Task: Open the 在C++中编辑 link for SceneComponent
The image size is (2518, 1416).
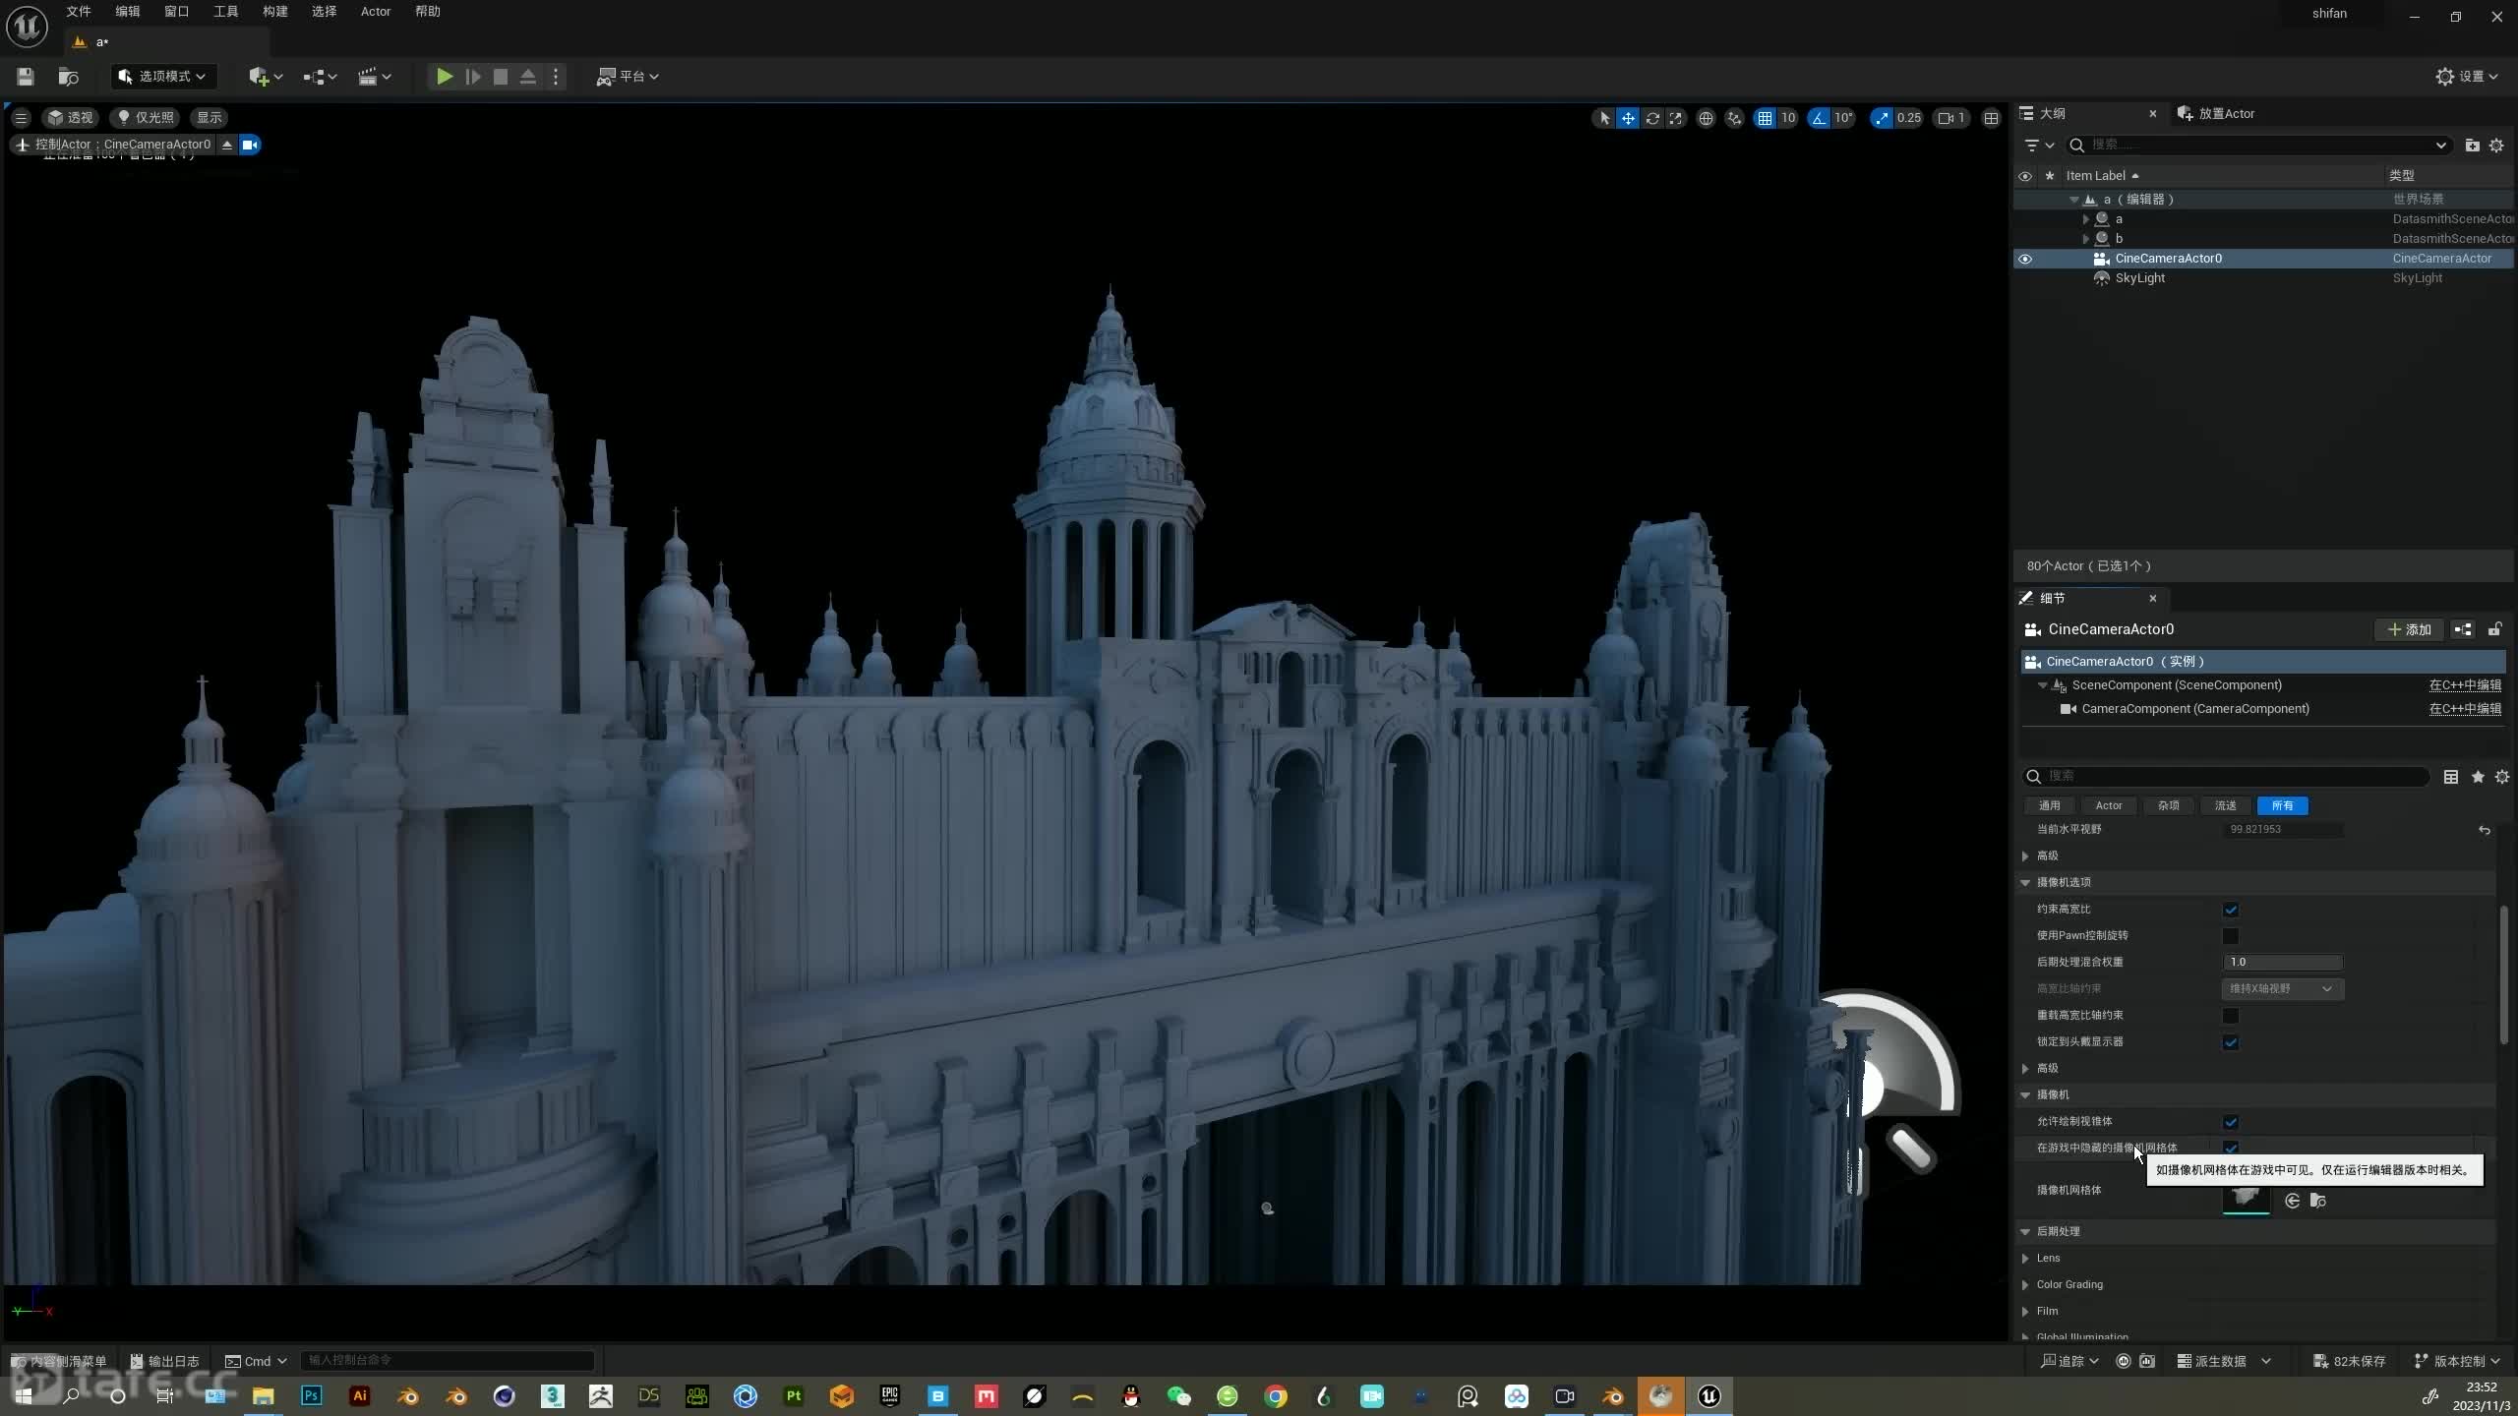Action: pyautogui.click(x=2465, y=685)
